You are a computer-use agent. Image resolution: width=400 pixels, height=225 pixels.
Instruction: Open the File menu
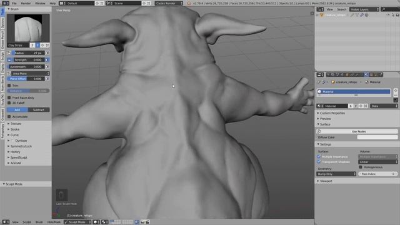point(14,3)
